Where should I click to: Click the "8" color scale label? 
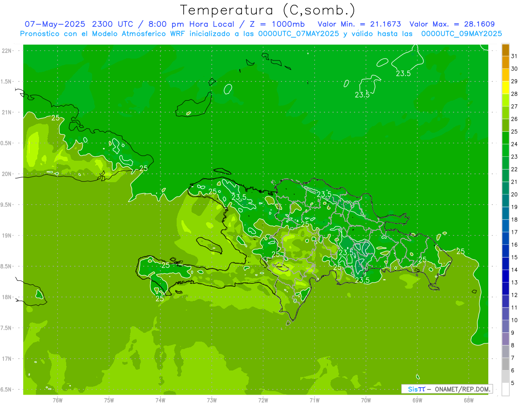513,346
